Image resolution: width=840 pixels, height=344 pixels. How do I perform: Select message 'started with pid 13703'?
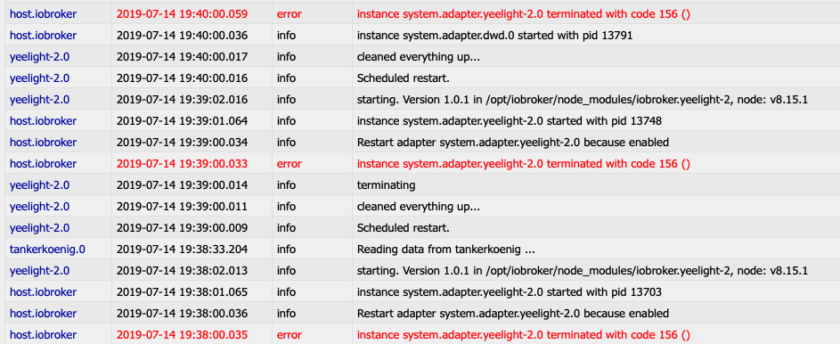click(509, 292)
